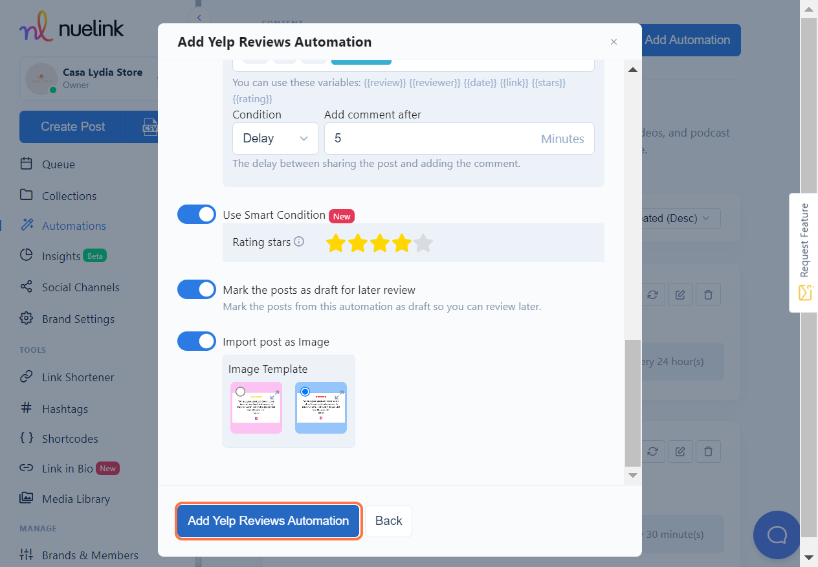Go to Queue in sidebar

(58, 164)
